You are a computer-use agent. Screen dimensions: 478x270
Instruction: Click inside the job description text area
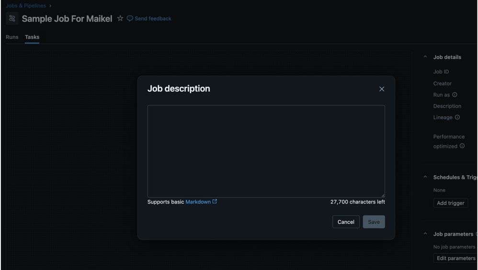tap(266, 151)
